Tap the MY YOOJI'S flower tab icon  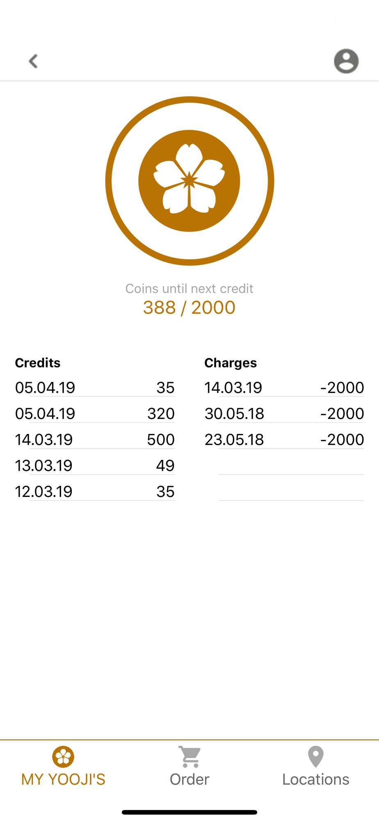coord(63,757)
